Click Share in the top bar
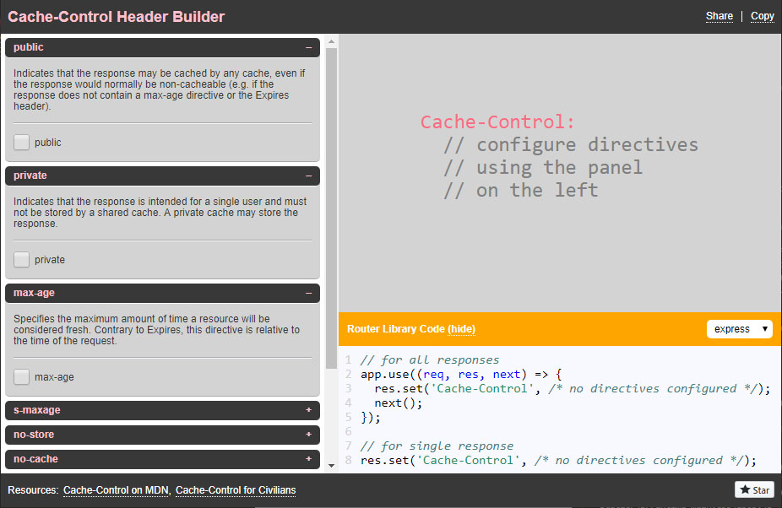This screenshot has width=782, height=508. coord(720,16)
